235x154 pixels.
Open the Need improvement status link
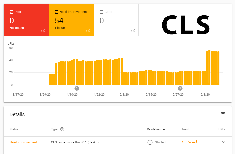point(23,142)
